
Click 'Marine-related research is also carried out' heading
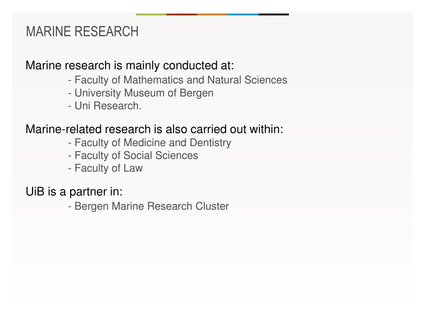point(154,129)
